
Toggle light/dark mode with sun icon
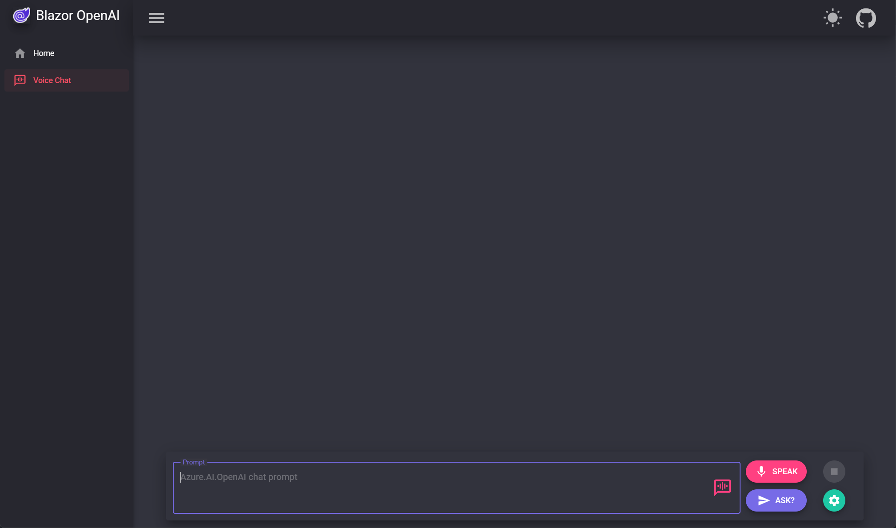coord(832,18)
